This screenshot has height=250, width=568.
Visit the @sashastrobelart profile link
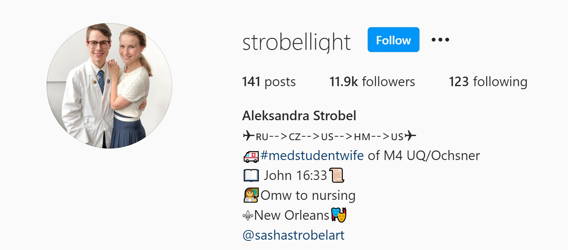pyautogui.click(x=294, y=235)
